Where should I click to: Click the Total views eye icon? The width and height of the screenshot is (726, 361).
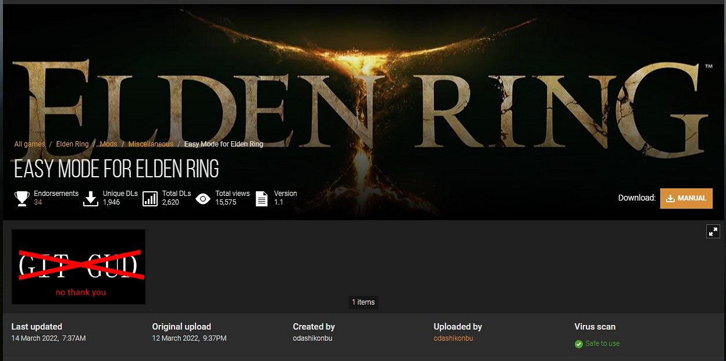[202, 199]
